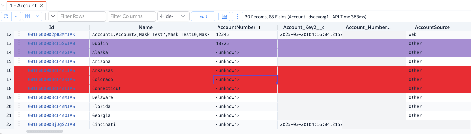The image size is (471, 134).
Task: Switch to the 1 - Account tab
Action: tap(23, 6)
